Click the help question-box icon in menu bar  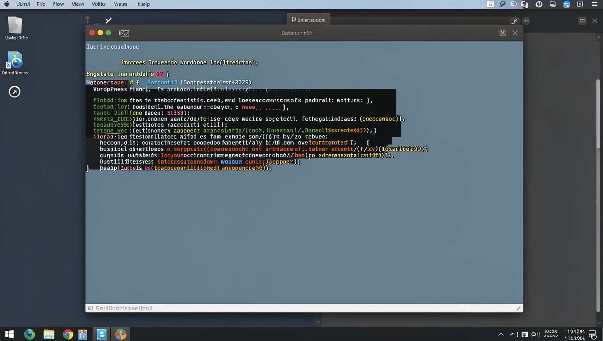point(580,4)
